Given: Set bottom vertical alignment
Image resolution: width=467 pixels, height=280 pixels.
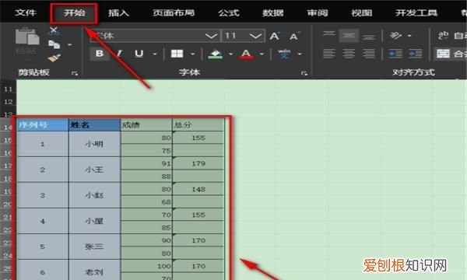Looking at the screenshot, I should pos(369,37).
